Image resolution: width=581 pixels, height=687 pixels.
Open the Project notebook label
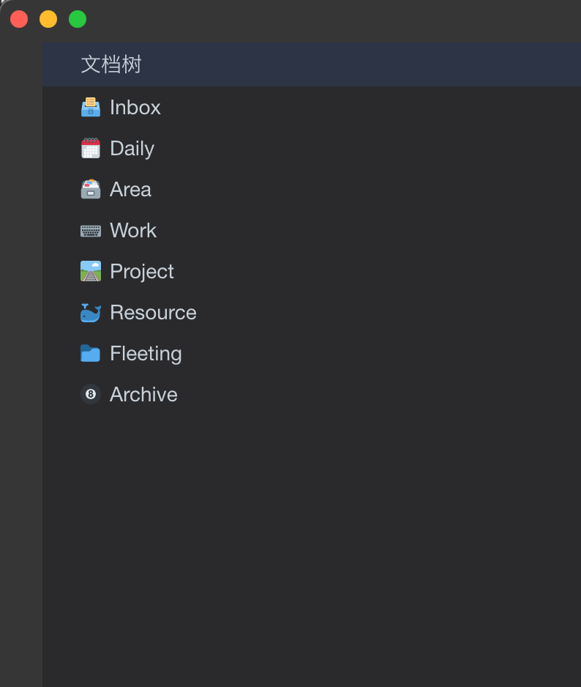[142, 272]
